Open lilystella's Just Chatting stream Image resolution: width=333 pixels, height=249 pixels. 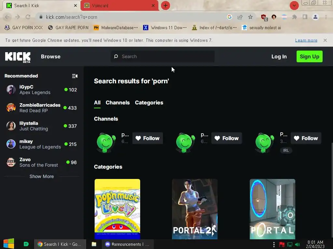point(42,126)
